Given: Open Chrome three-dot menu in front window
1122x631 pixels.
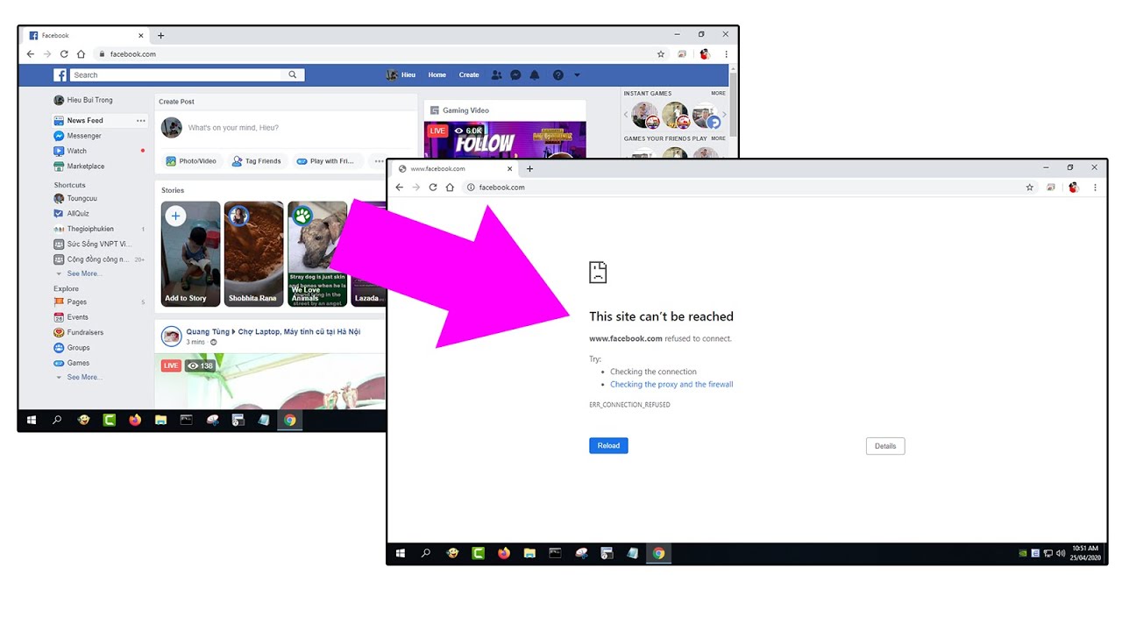Looking at the screenshot, I should [1096, 188].
